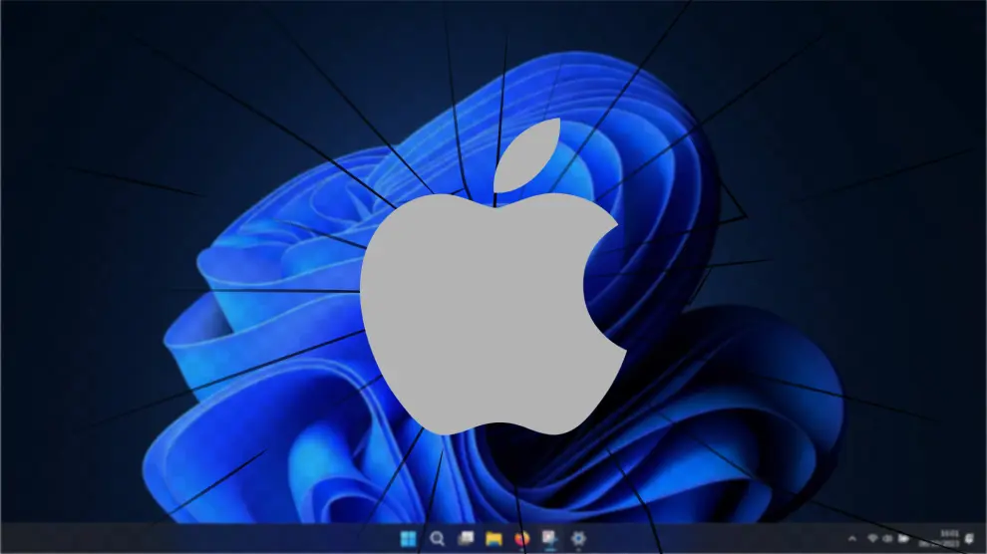Screen dimensions: 987x554
Task: Open the Settings gear on the taskbar
Action: click(577, 539)
